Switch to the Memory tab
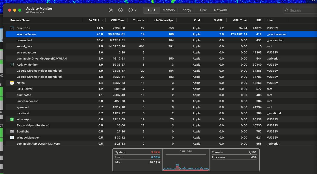The image size is (317, 174). point(169,10)
